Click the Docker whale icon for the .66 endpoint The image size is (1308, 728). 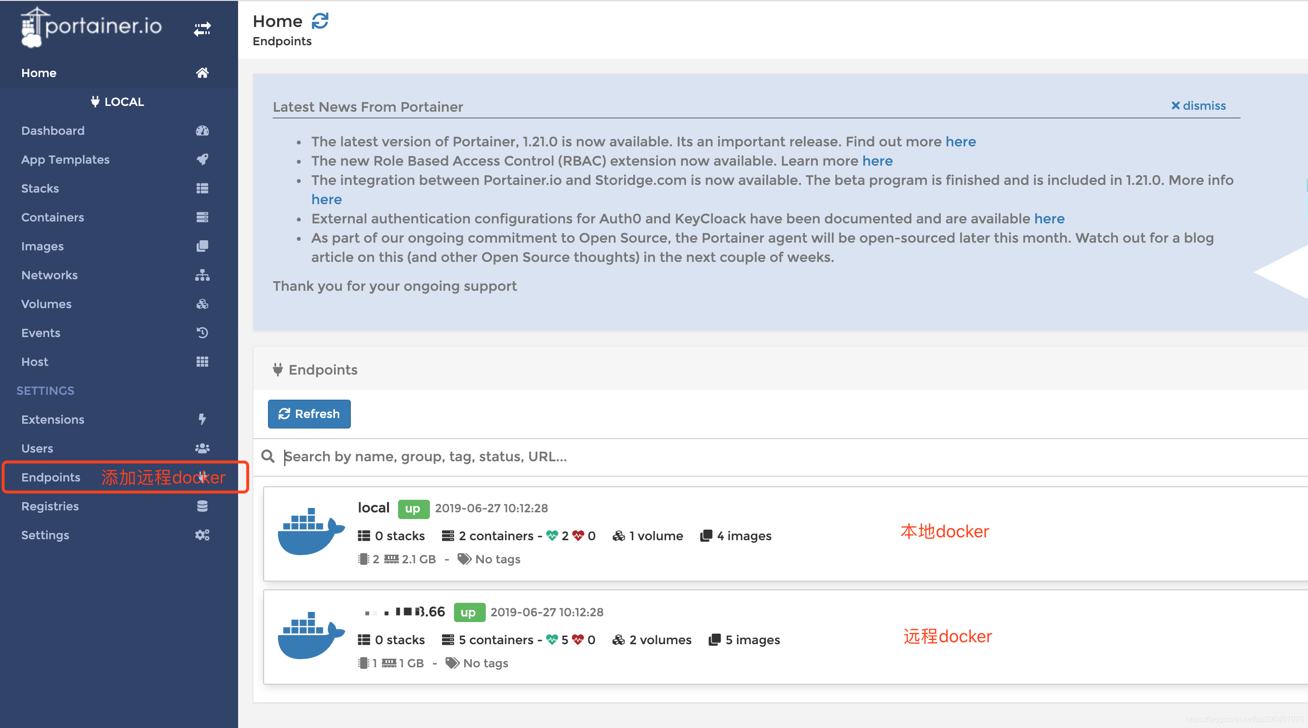click(311, 636)
